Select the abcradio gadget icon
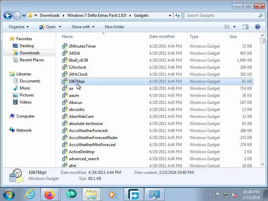The image size is (268, 201). (65, 110)
